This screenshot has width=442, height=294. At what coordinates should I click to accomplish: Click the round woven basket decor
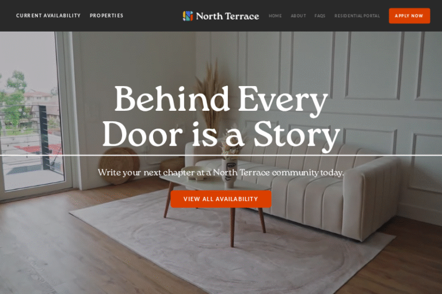click(120, 166)
